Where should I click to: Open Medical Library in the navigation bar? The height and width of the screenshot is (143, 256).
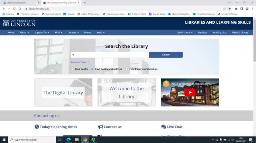pyautogui.click(x=240, y=32)
